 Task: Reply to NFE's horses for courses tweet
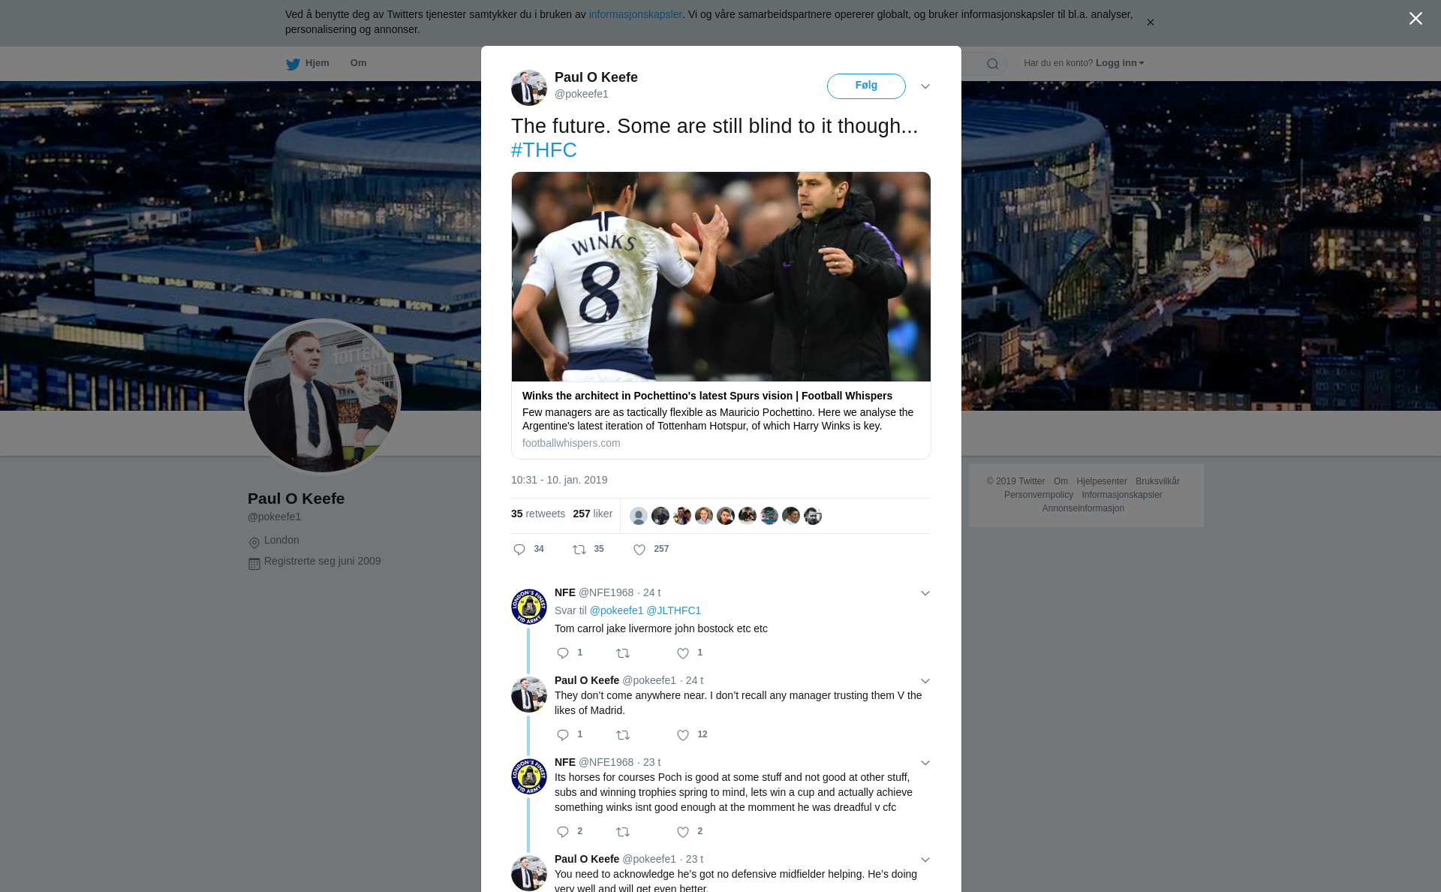[x=563, y=832]
